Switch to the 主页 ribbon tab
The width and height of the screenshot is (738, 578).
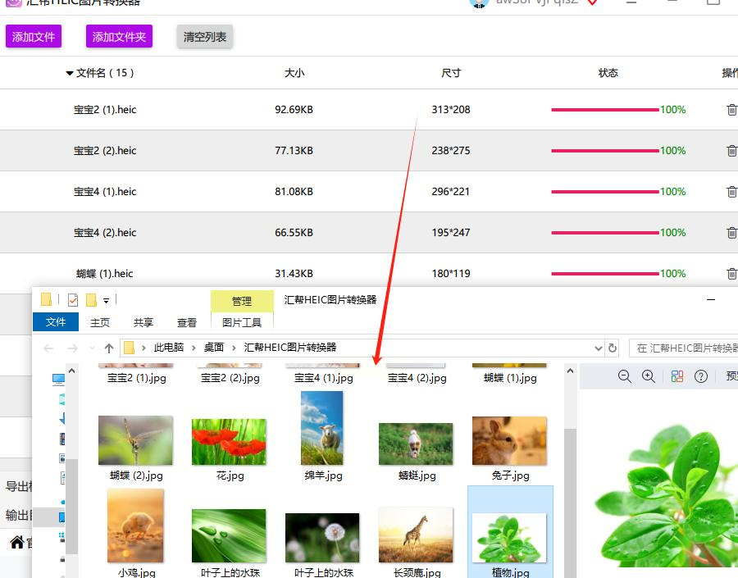pyautogui.click(x=100, y=322)
